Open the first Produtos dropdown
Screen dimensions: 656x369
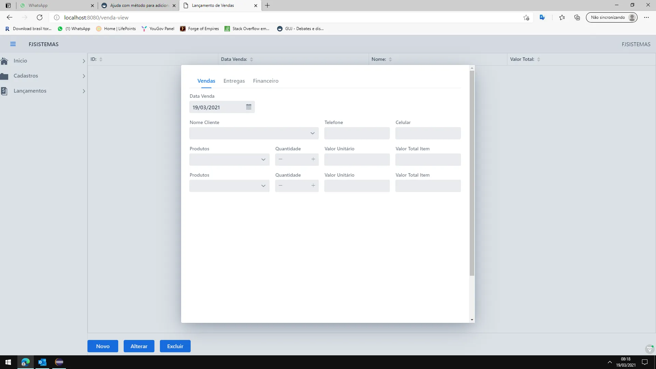263,160
